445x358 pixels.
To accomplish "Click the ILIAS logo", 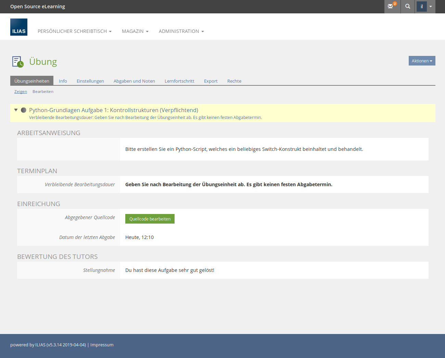I will (19, 27).
